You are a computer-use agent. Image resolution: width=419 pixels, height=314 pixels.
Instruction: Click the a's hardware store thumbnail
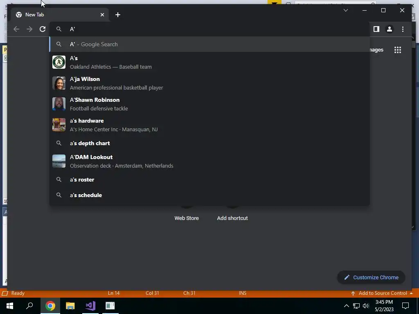pyautogui.click(x=59, y=125)
